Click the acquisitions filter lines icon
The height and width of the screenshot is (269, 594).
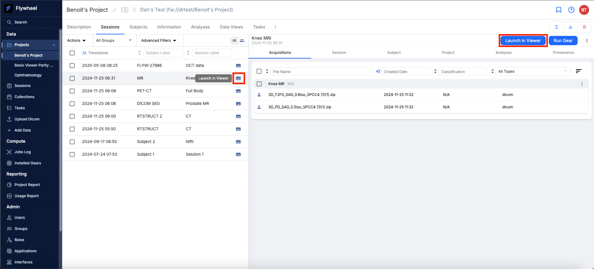tap(579, 72)
